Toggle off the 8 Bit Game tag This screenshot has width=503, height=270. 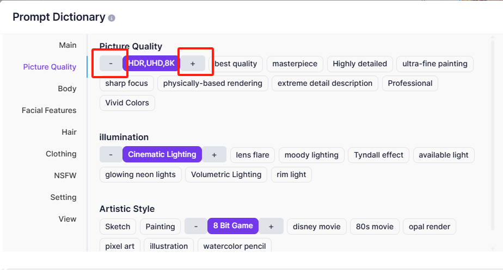(232, 226)
